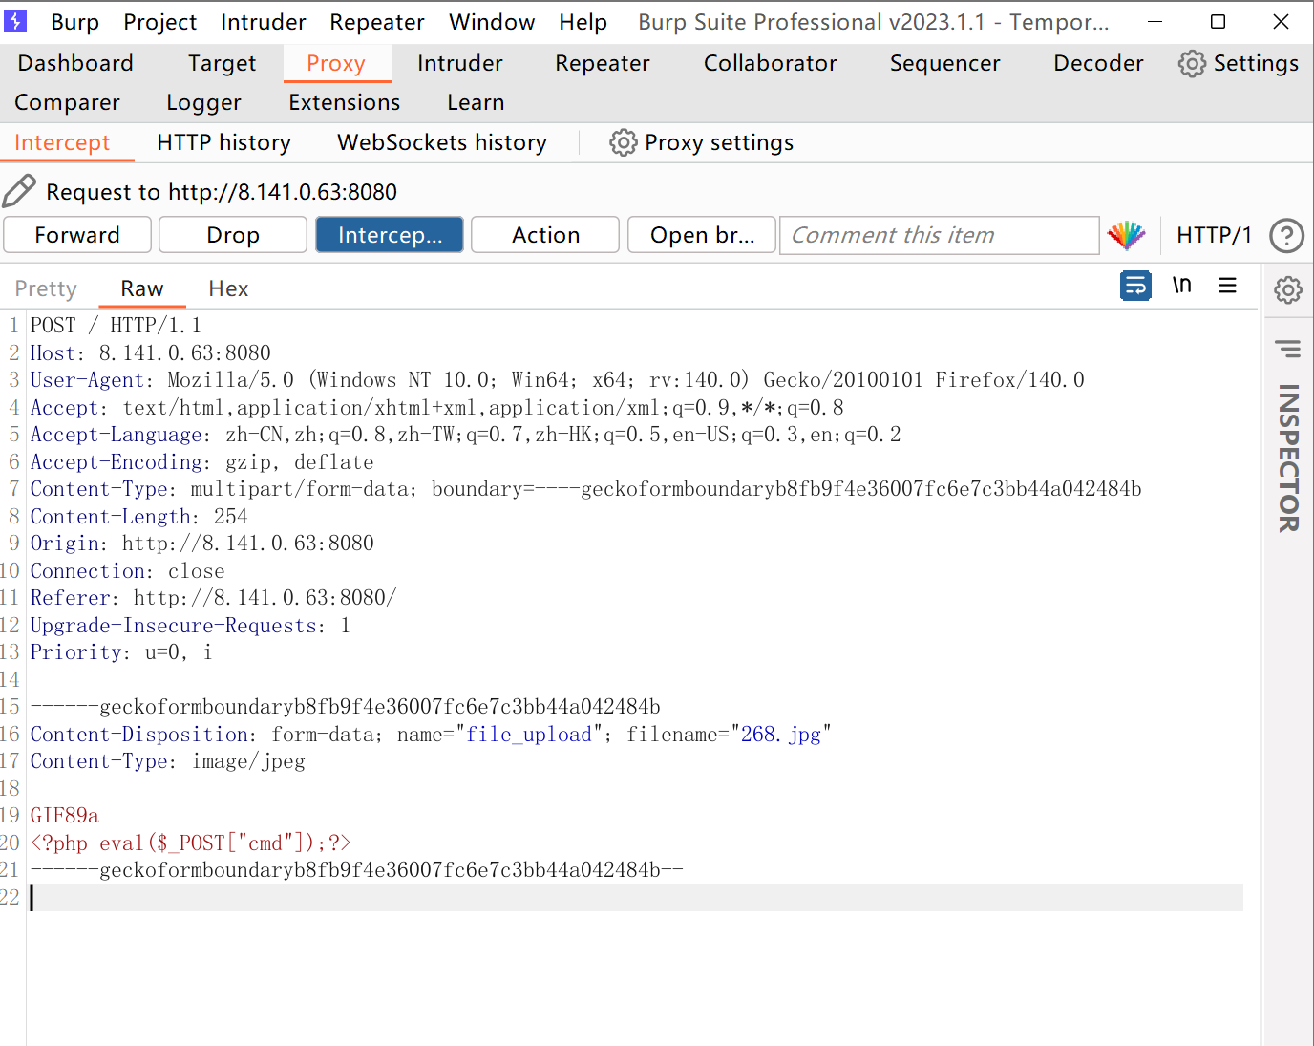Forward the intercepted request
1314x1046 pixels.
[x=77, y=235]
